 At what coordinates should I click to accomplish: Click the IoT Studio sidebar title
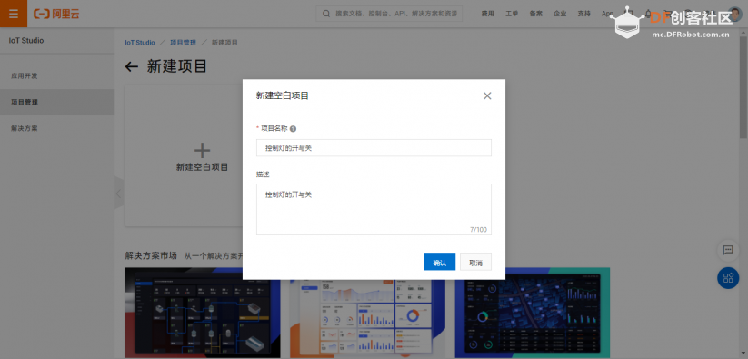pos(26,41)
